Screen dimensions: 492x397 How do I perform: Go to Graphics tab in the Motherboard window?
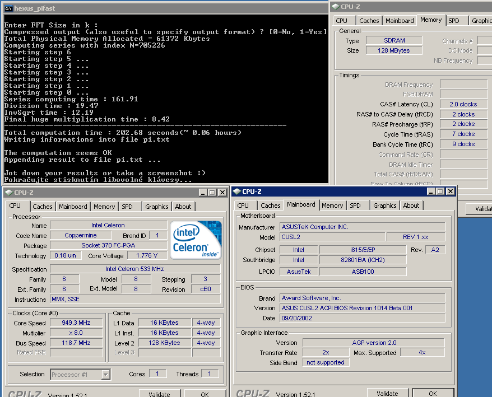[385, 205]
